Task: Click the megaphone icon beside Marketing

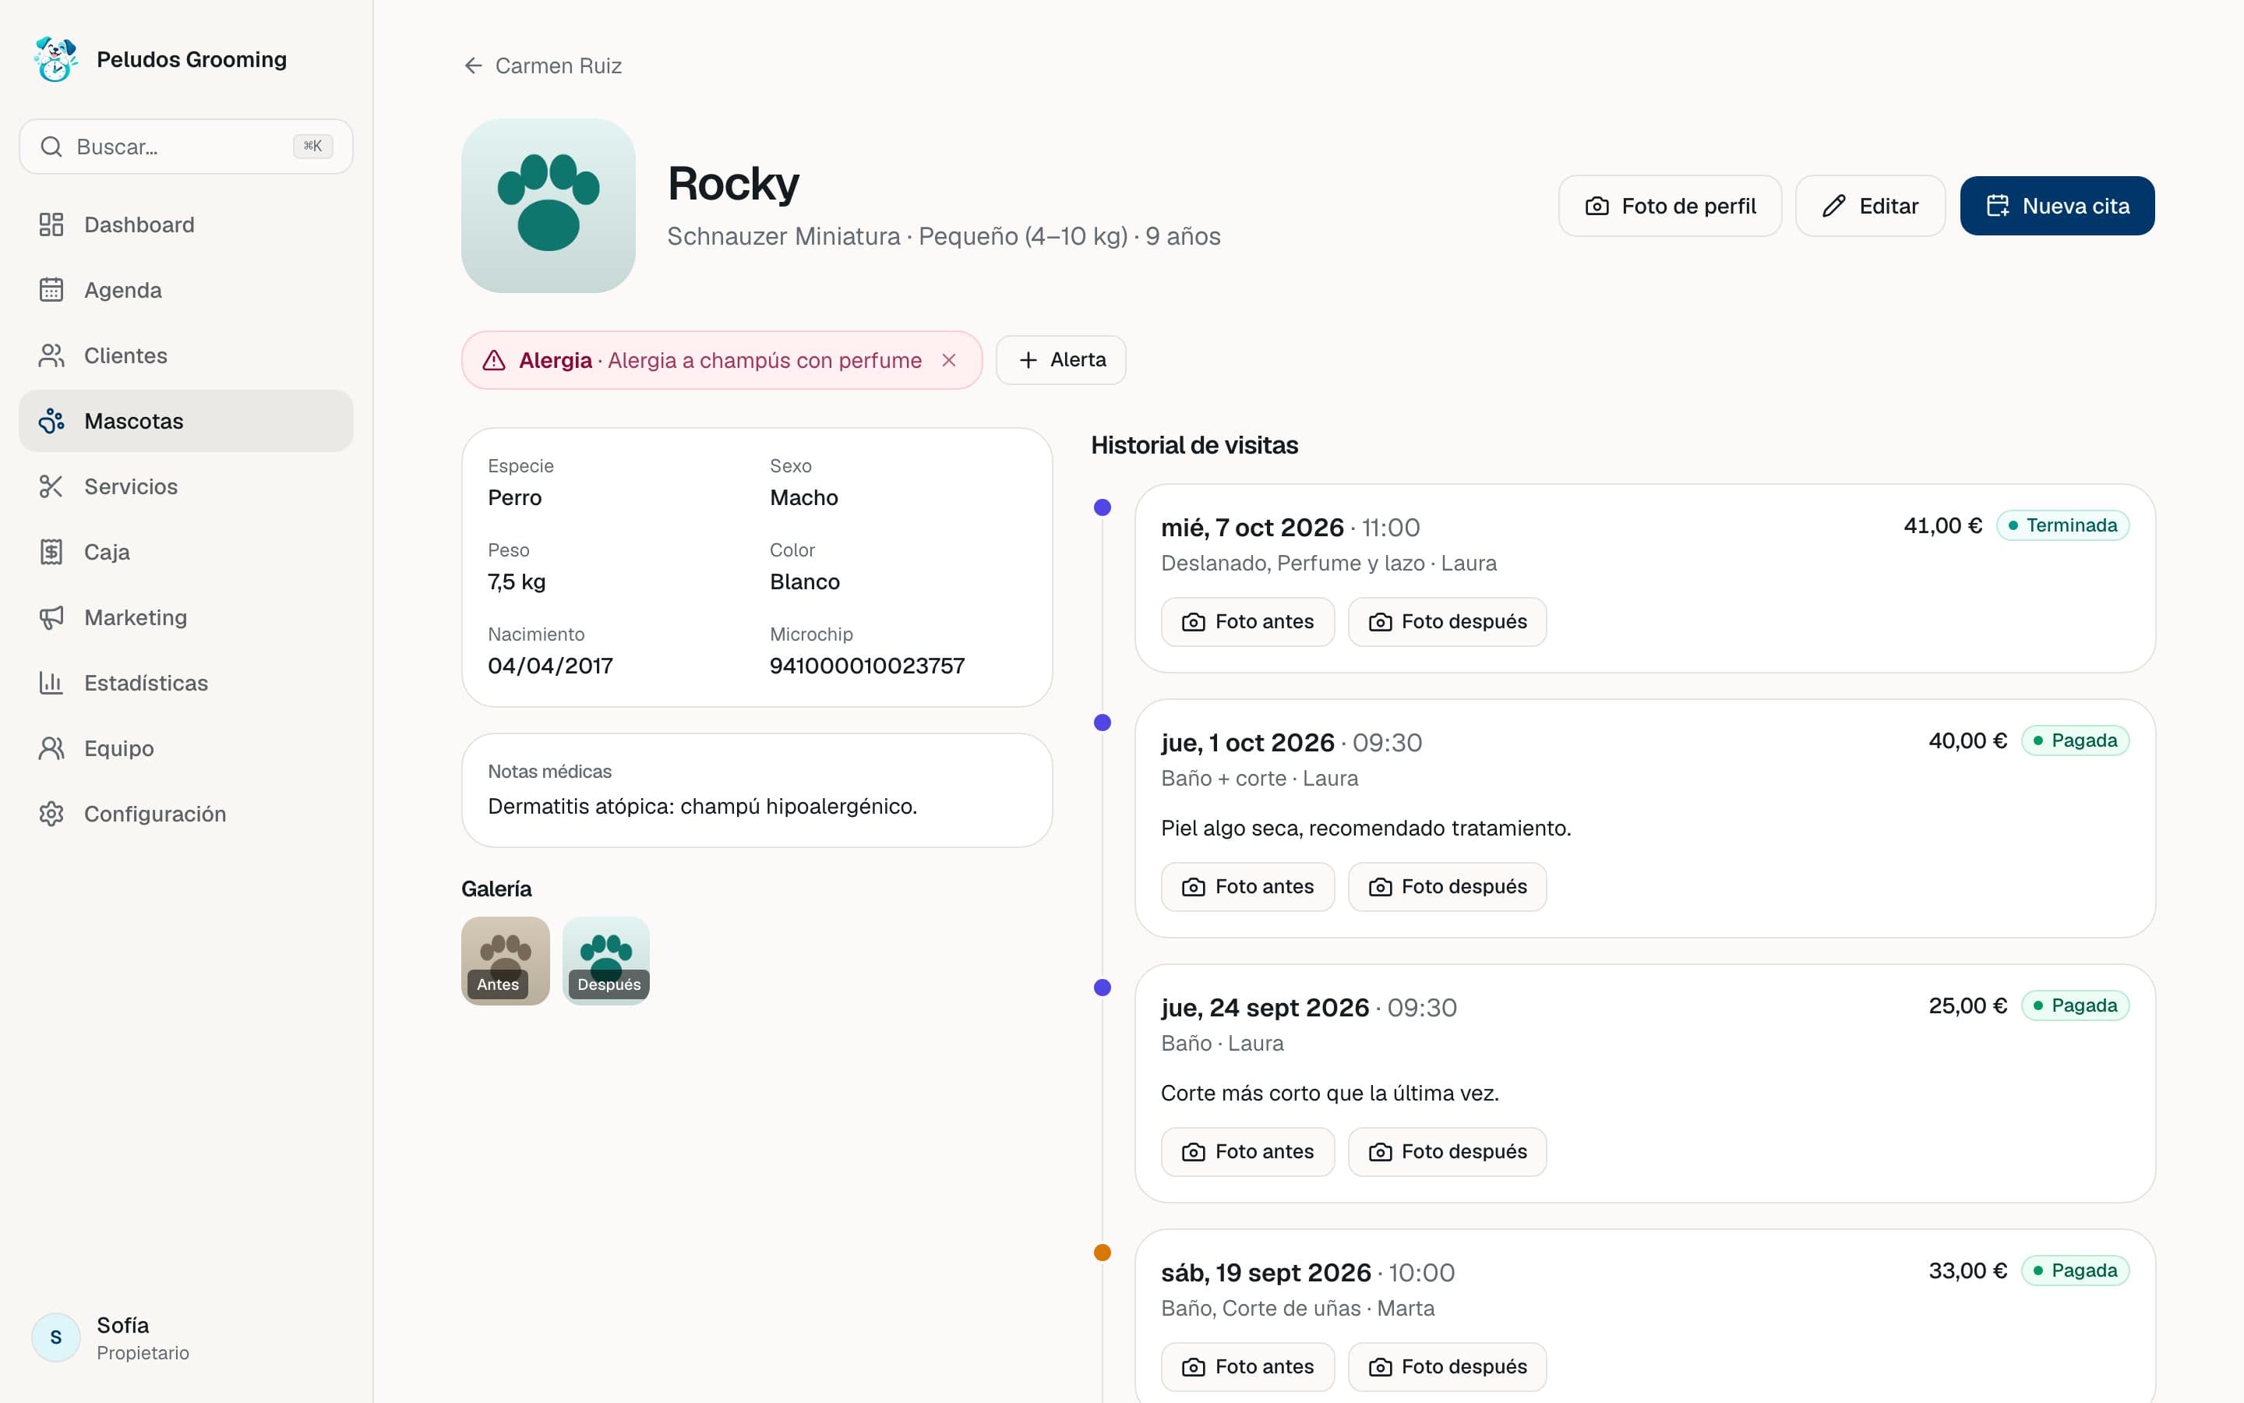Action: tap(51, 617)
